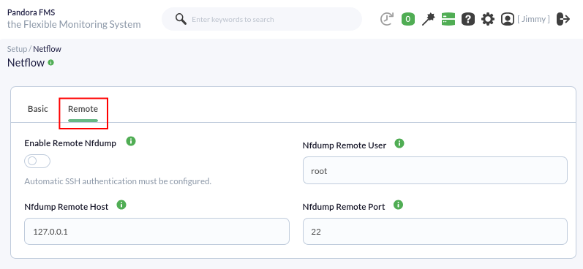This screenshot has height=269, width=583.
Task: Click the Nfdump Remote Host field
Action: [x=157, y=232]
